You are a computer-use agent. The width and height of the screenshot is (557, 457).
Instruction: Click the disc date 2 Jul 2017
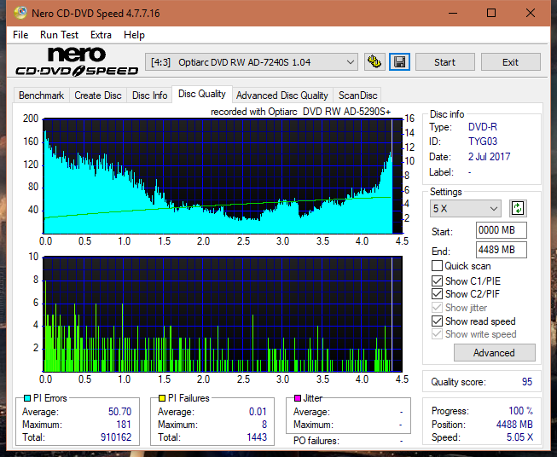(489, 157)
